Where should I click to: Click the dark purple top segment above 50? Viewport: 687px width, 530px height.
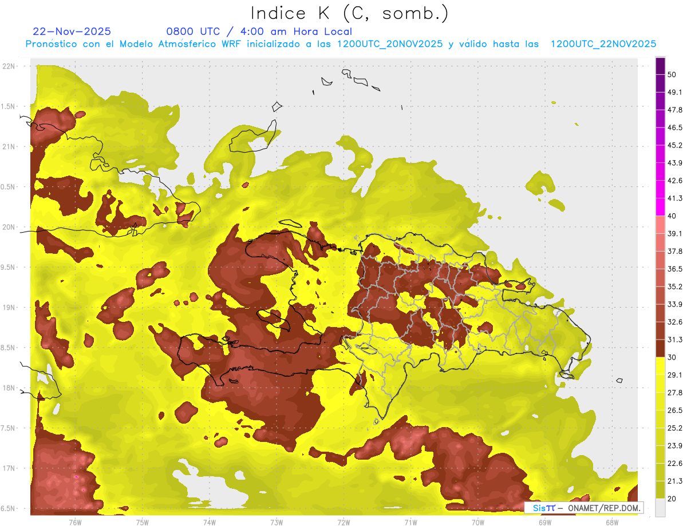point(661,66)
